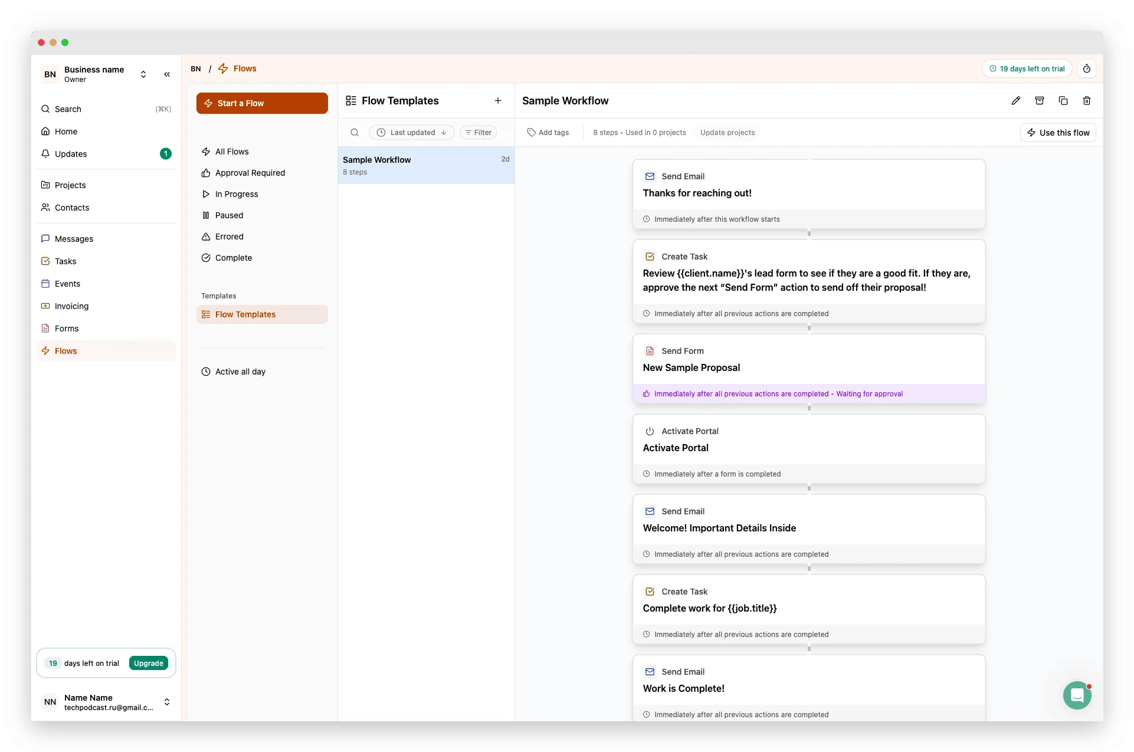Screen dimensions: 1134x752
Task: Select the Sample Workflow template row
Action: click(x=426, y=166)
